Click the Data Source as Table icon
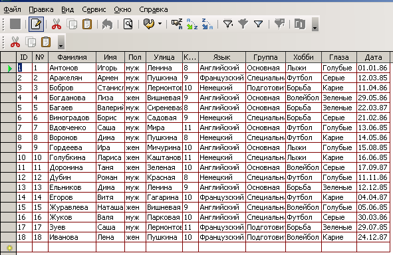 pyautogui.click(x=300, y=25)
